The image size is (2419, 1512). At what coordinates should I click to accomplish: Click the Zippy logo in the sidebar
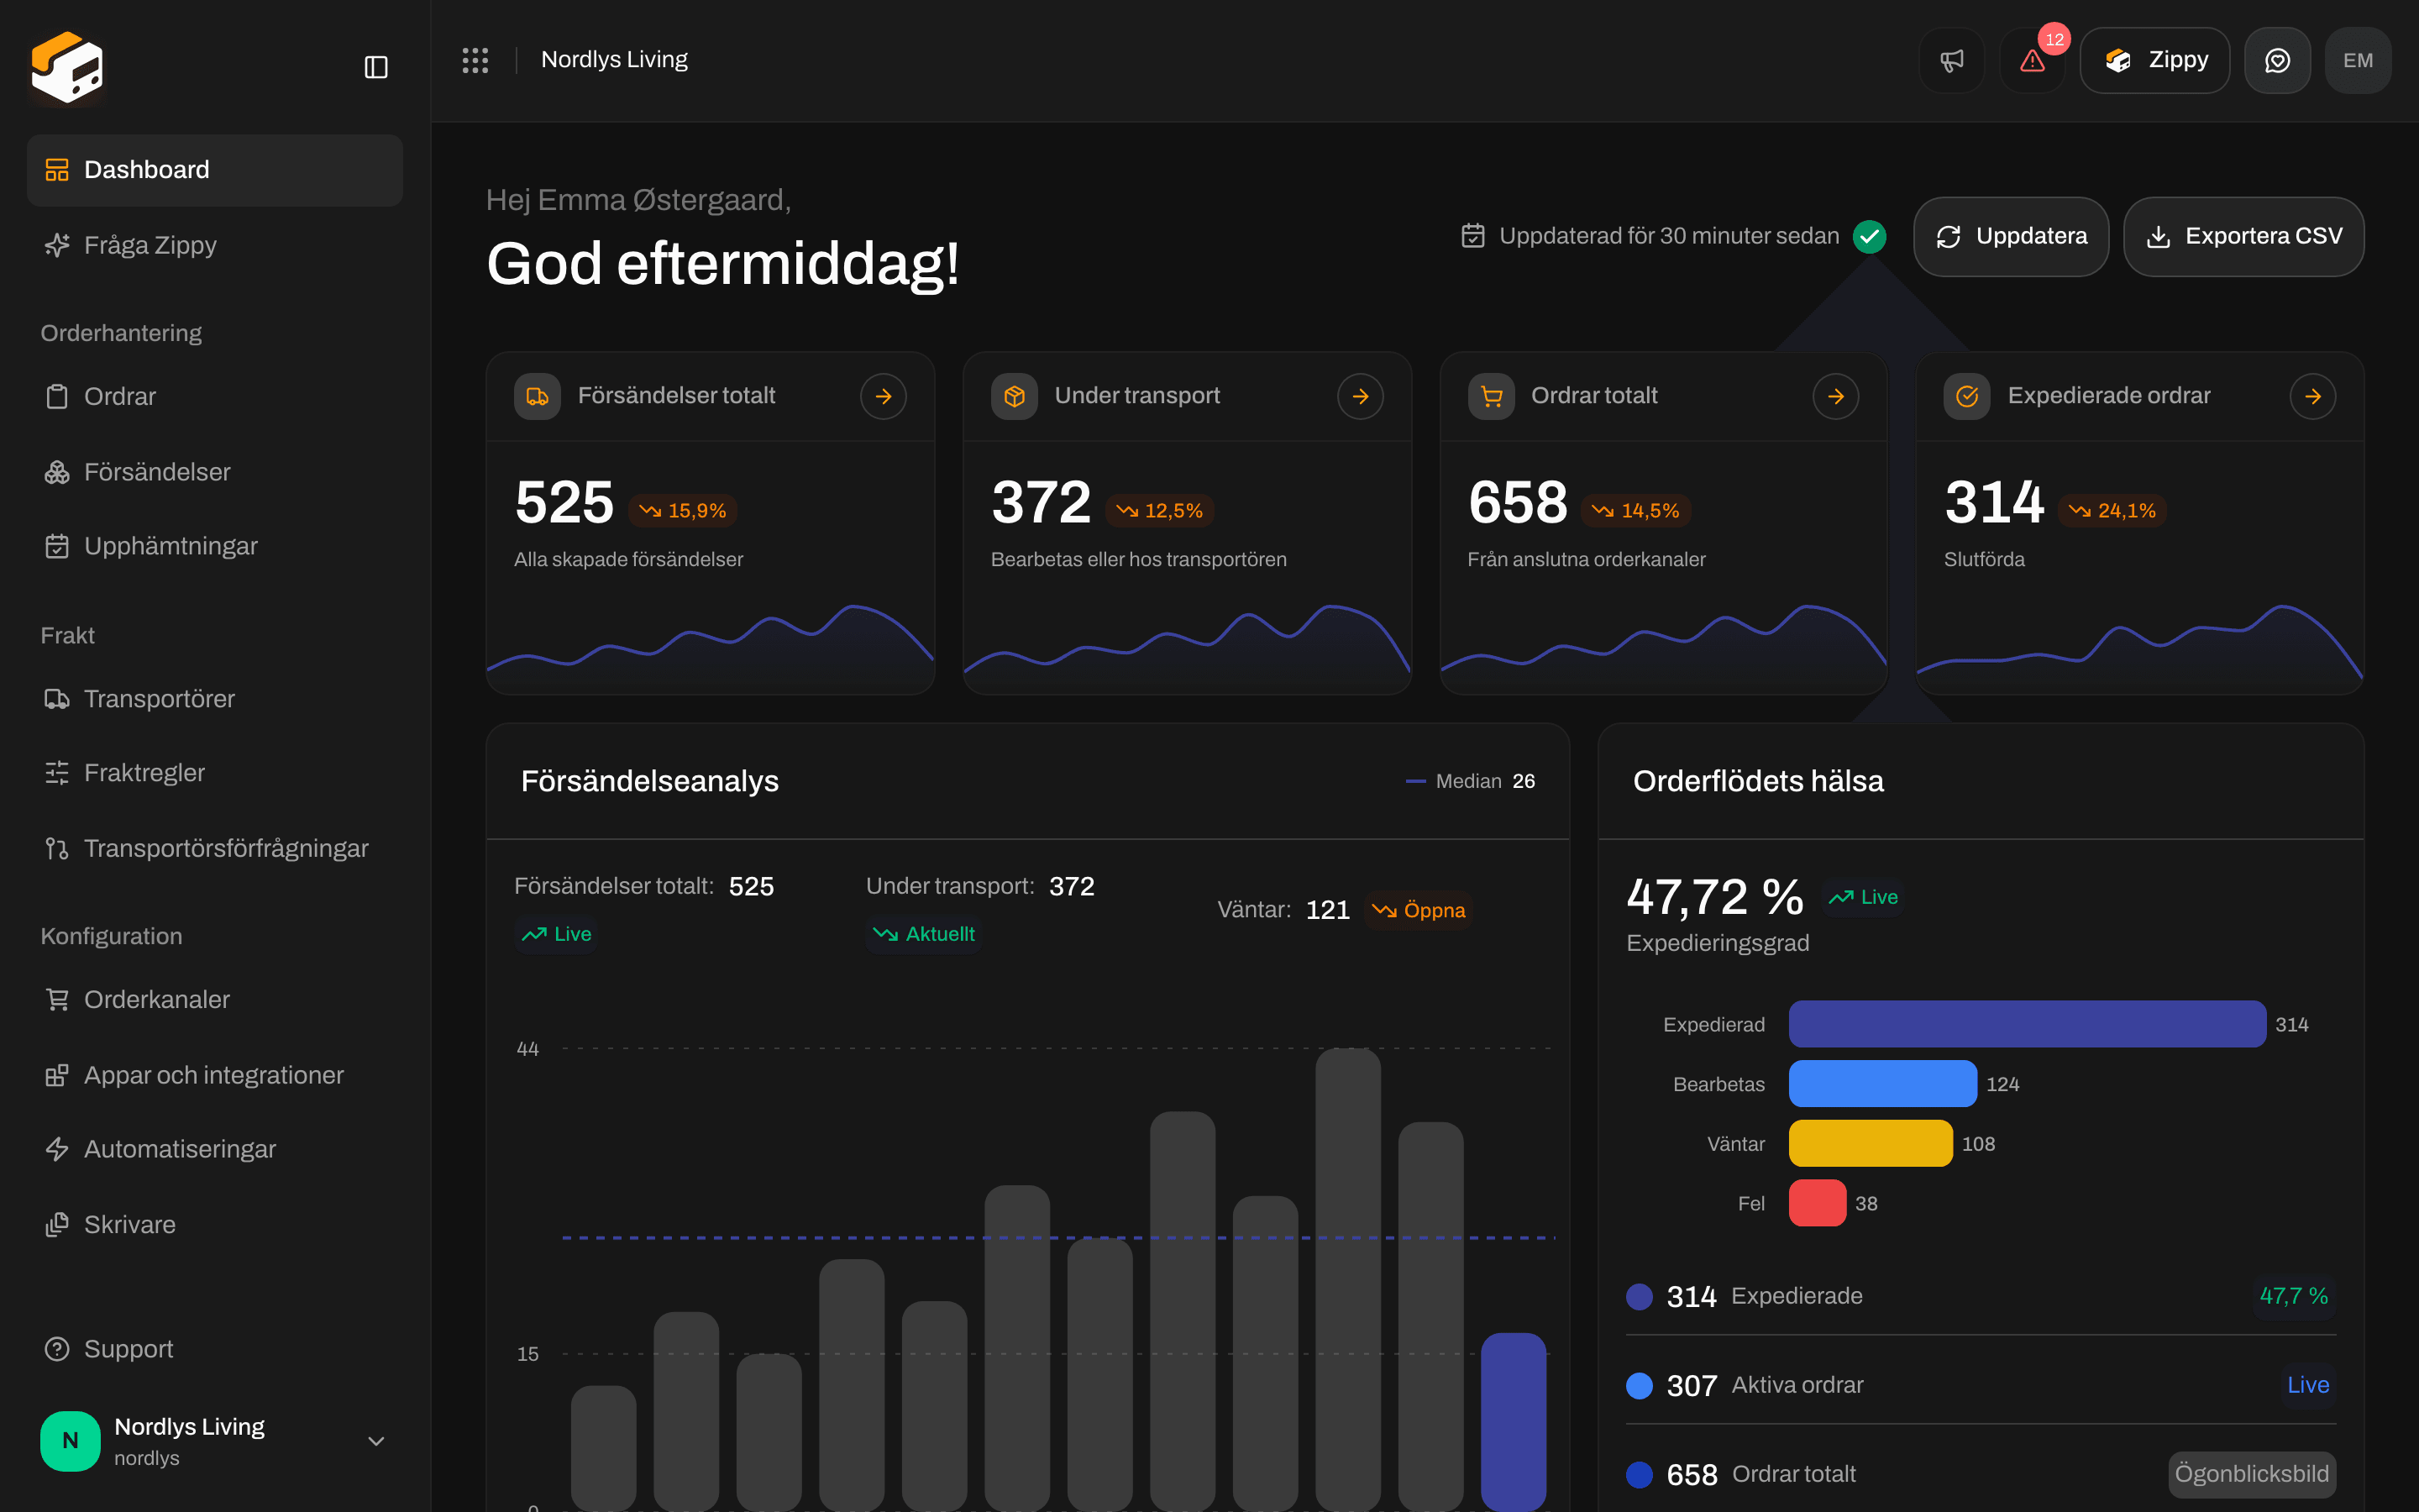[67, 67]
